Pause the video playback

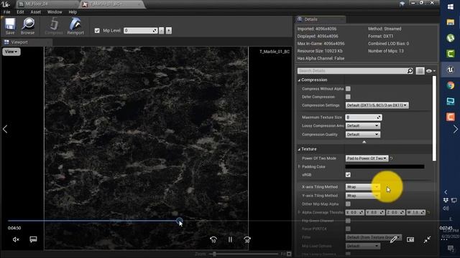pos(230,239)
